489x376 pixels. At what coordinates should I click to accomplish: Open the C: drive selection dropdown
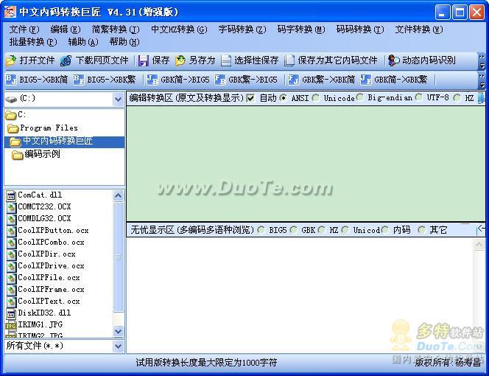(x=118, y=99)
